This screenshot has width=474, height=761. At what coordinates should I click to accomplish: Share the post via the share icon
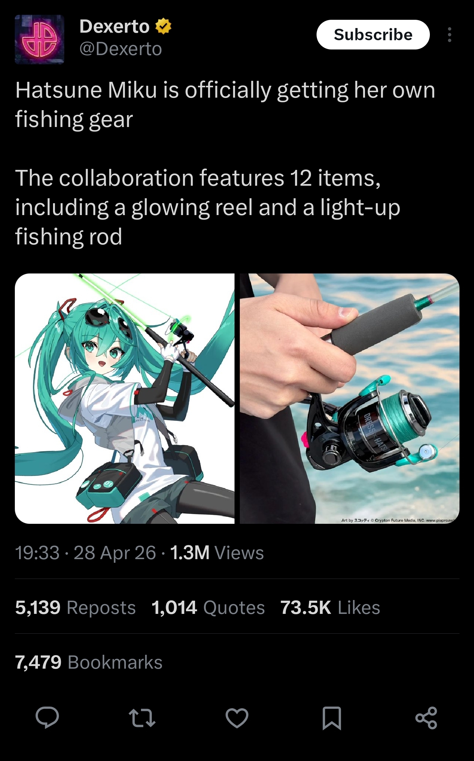(426, 718)
